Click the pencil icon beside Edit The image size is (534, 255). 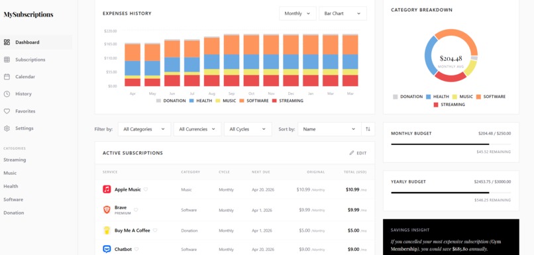coord(352,153)
